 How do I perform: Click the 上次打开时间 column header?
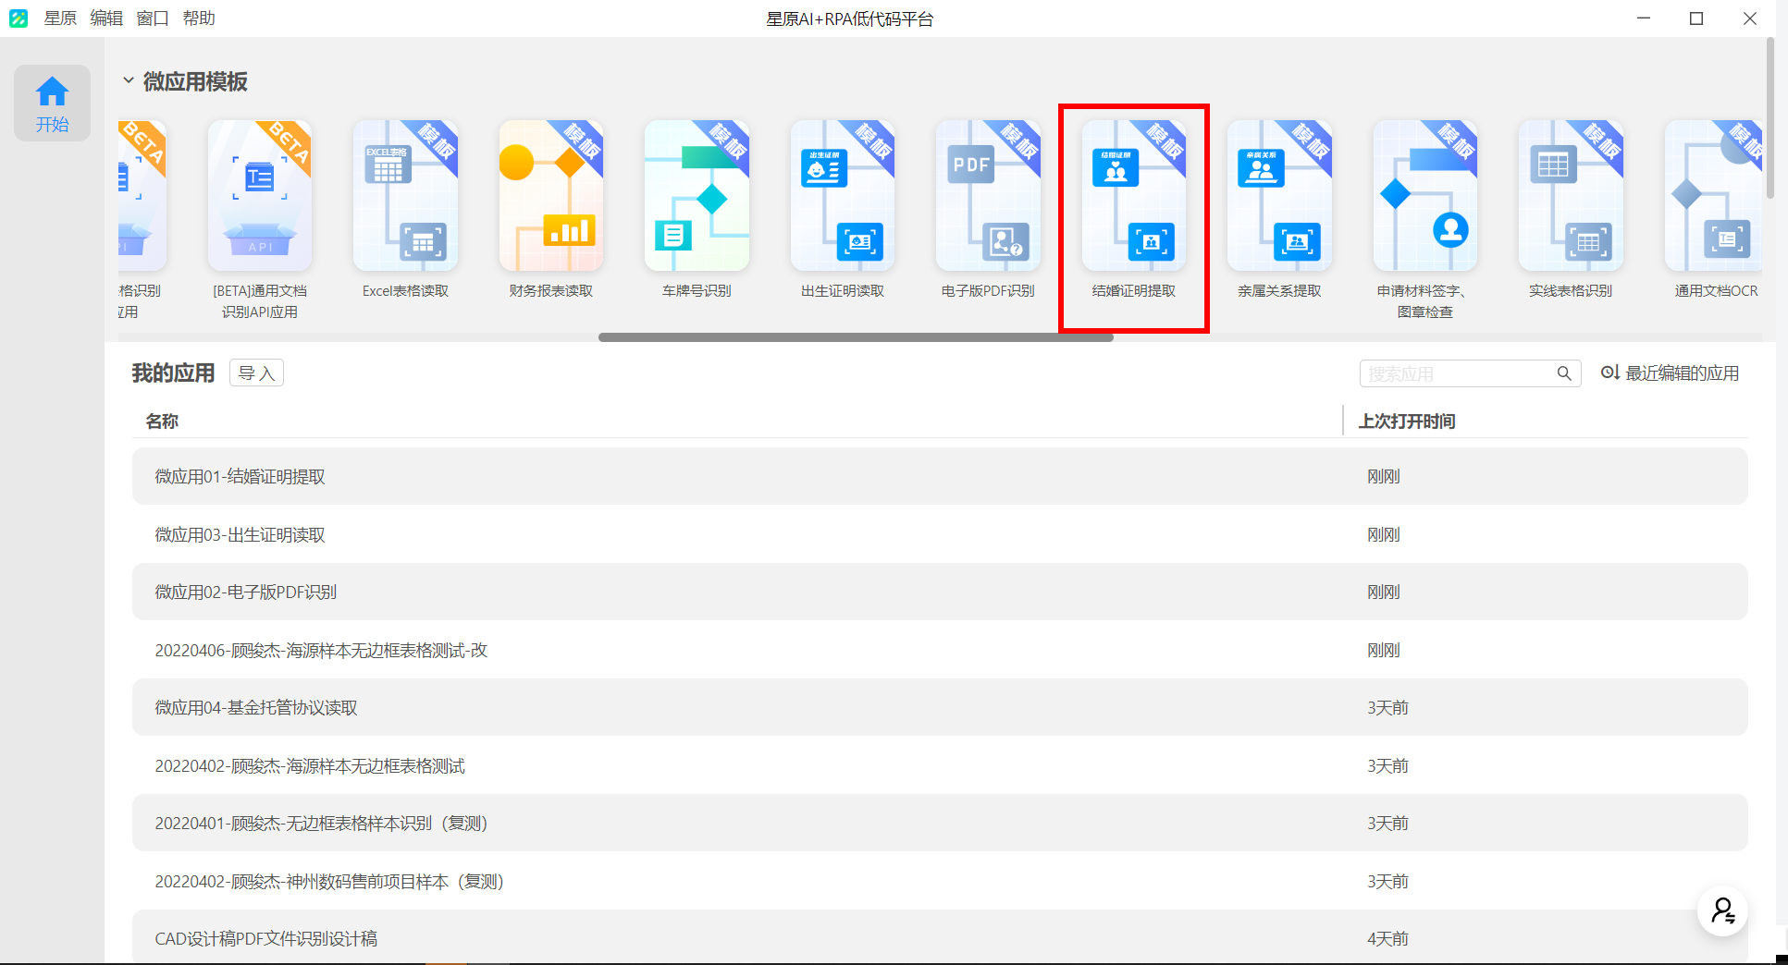pyautogui.click(x=1406, y=421)
